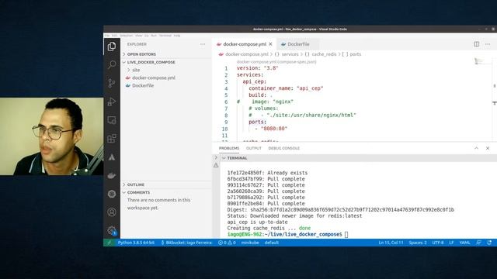Screen dimensions: 497x279
Task: Click the split editor right icon
Action: 476,44
